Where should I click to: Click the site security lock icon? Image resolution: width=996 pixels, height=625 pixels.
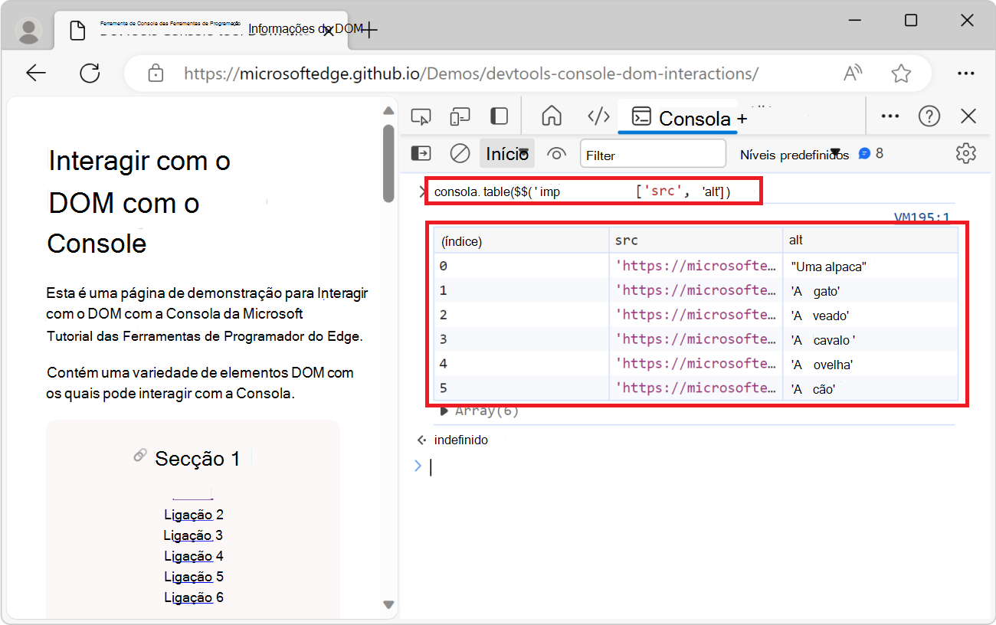click(156, 73)
